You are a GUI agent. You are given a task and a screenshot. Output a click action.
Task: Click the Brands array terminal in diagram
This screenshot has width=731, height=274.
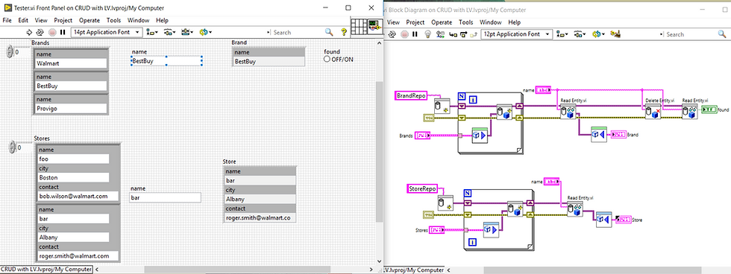coord(422,136)
